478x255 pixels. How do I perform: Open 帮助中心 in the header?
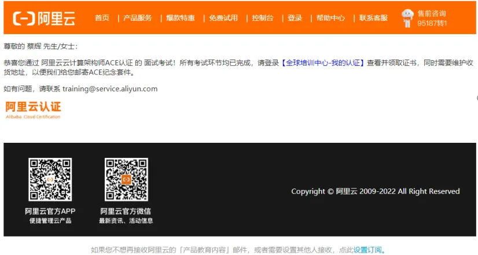click(x=330, y=18)
